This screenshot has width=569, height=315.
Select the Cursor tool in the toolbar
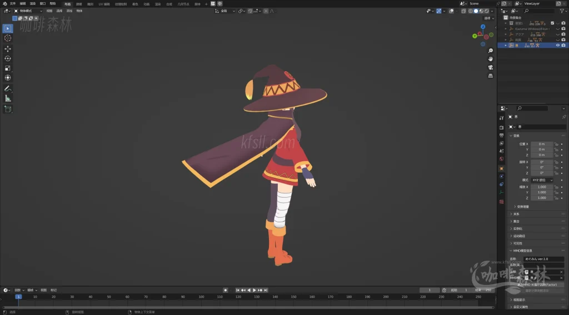coord(8,38)
